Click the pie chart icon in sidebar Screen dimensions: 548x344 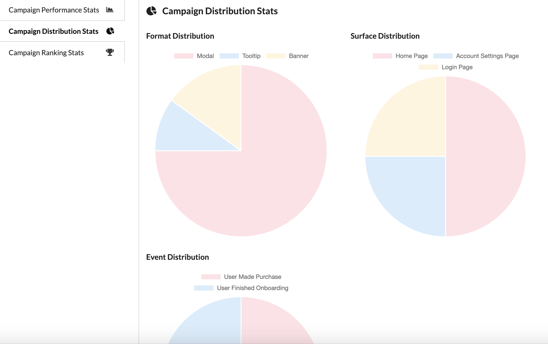point(110,31)
